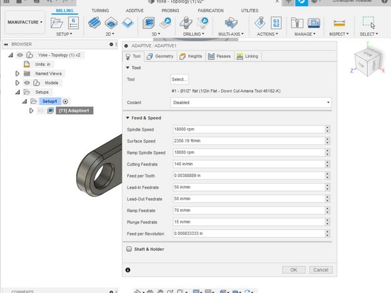The height and width of the screenshot is (293, 391).
Task: Select the 3D Adaptive Clearing icon
Action: (x=149, y=23)
